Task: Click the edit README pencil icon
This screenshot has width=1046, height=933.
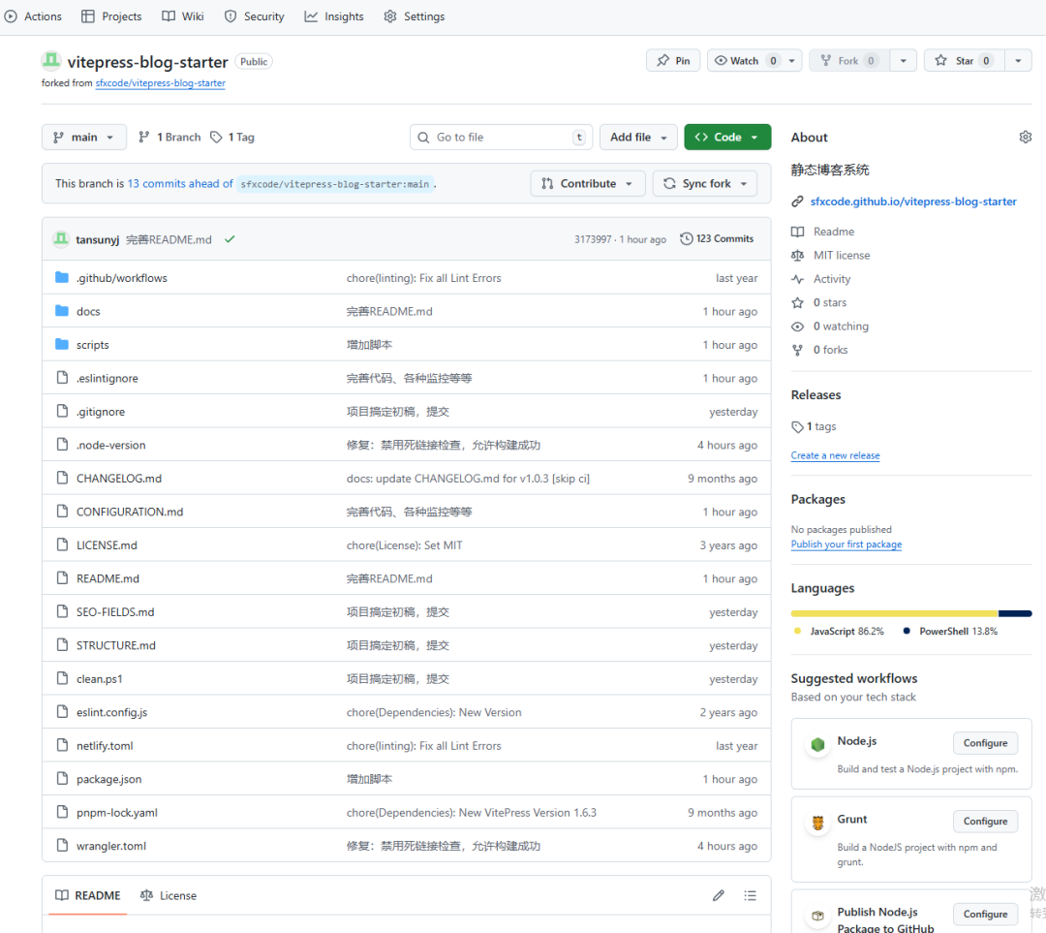Action: click(x=718, y=895)
